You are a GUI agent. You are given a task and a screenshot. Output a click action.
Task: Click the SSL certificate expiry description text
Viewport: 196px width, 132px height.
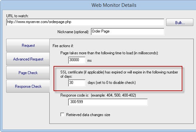coord(119,74)
